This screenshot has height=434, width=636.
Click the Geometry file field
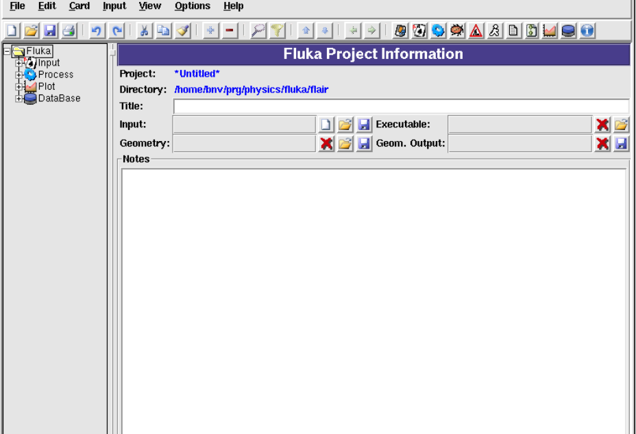(244, 144)
